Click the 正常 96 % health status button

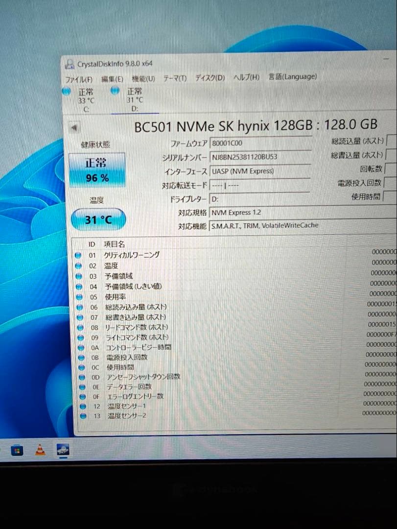pos(97,170)
